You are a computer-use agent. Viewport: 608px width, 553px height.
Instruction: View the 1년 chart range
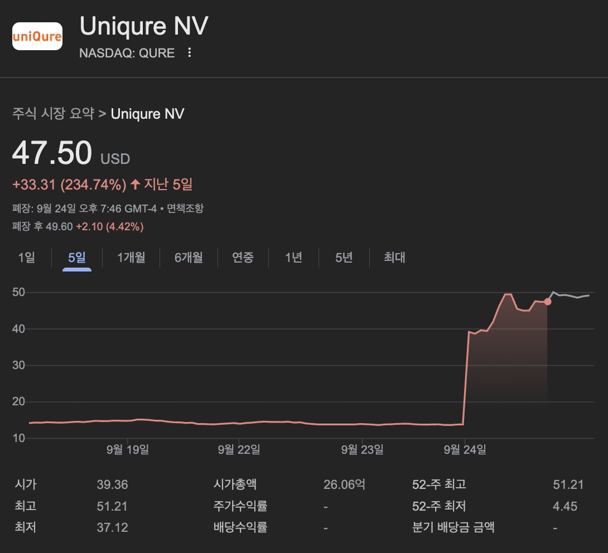293,258
